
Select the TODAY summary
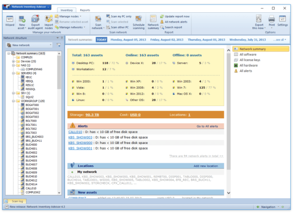pyautogui.click(x=102, y=40)
